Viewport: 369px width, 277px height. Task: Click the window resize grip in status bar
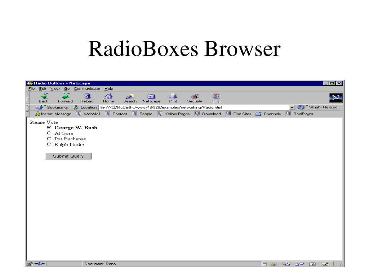click(x=341, y=264)
